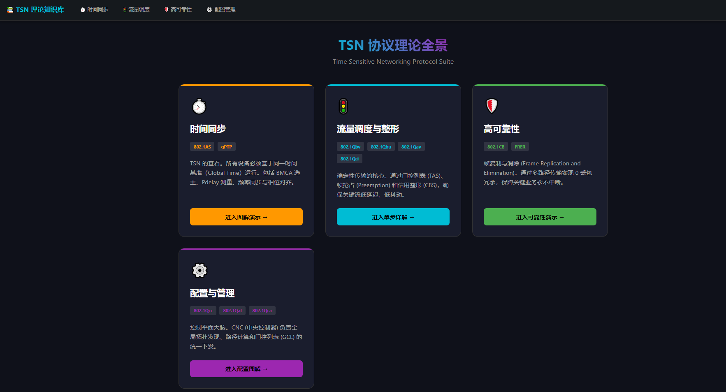726x392 pixels.
Task: Open the 配置管理 navigation menu item
Action: (221, 9)
